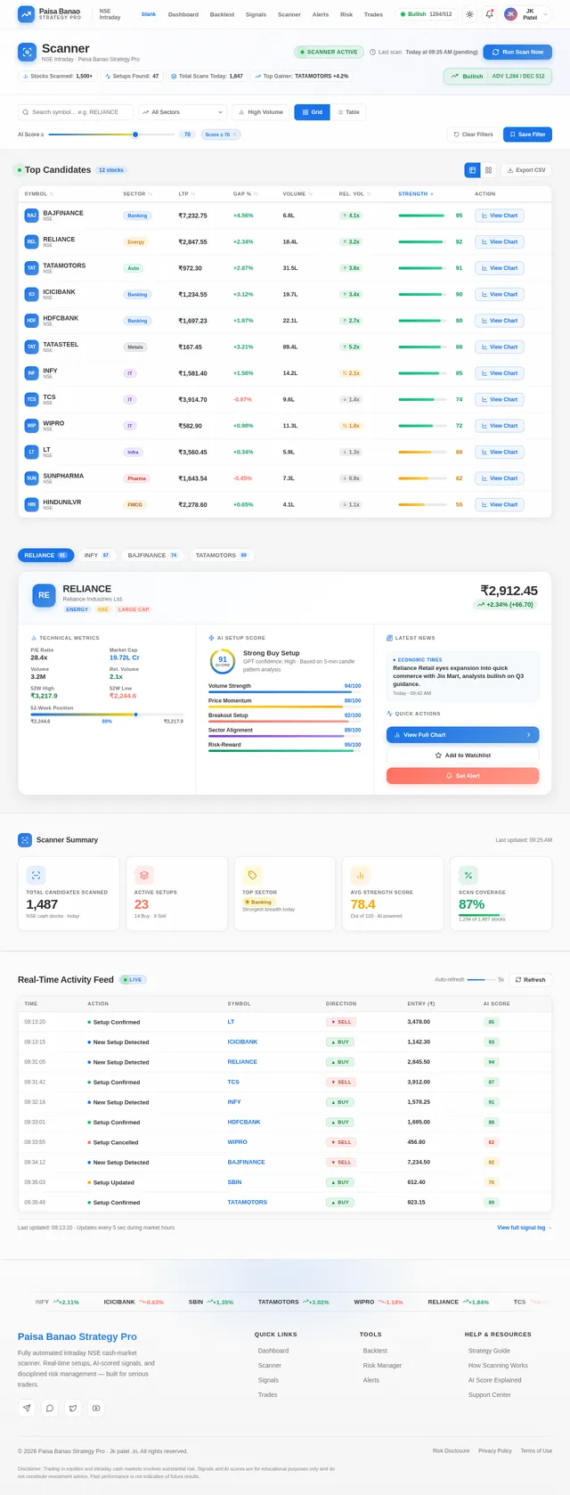Click the JK user avatar
570x1495 pixels.
pos(510,14)
